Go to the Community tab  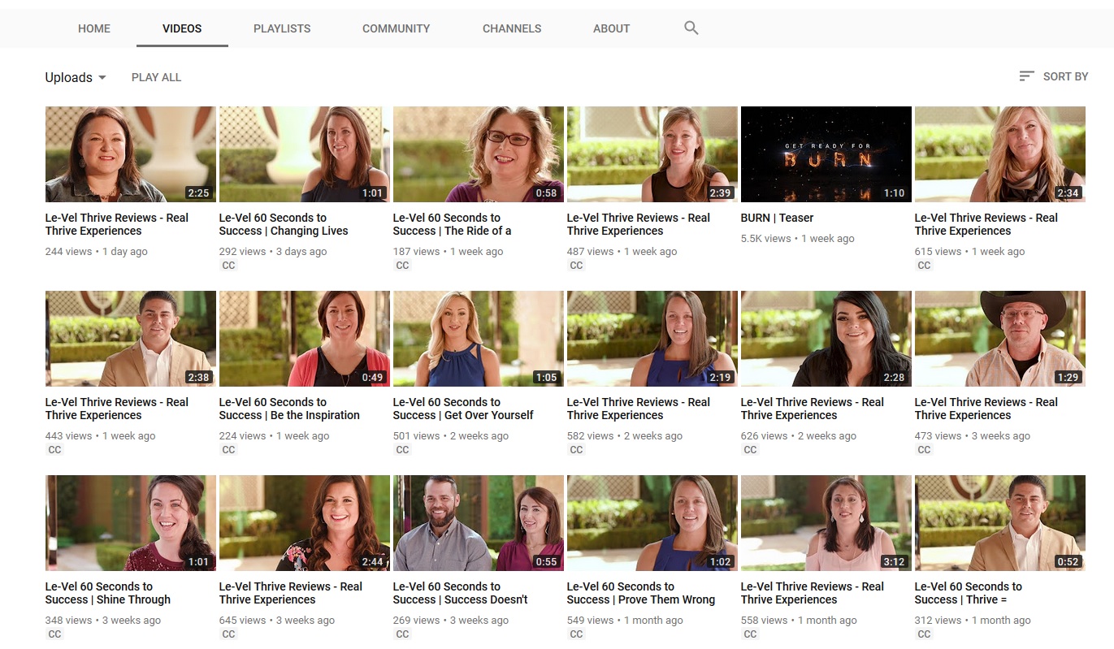396,28
